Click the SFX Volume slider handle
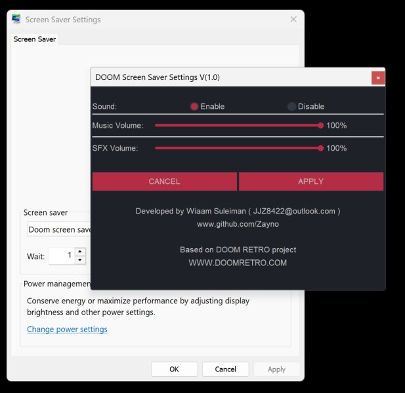Screen dimensions: 405x393 (x=320, y=148)
